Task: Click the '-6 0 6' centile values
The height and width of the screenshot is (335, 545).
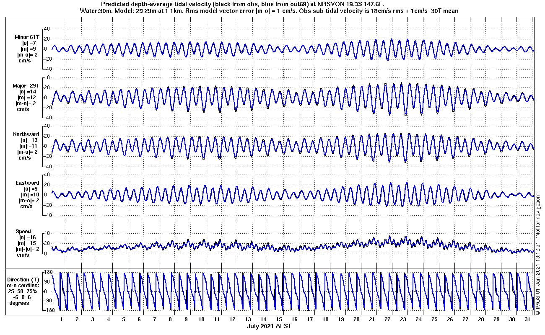Action: (23, 297)
